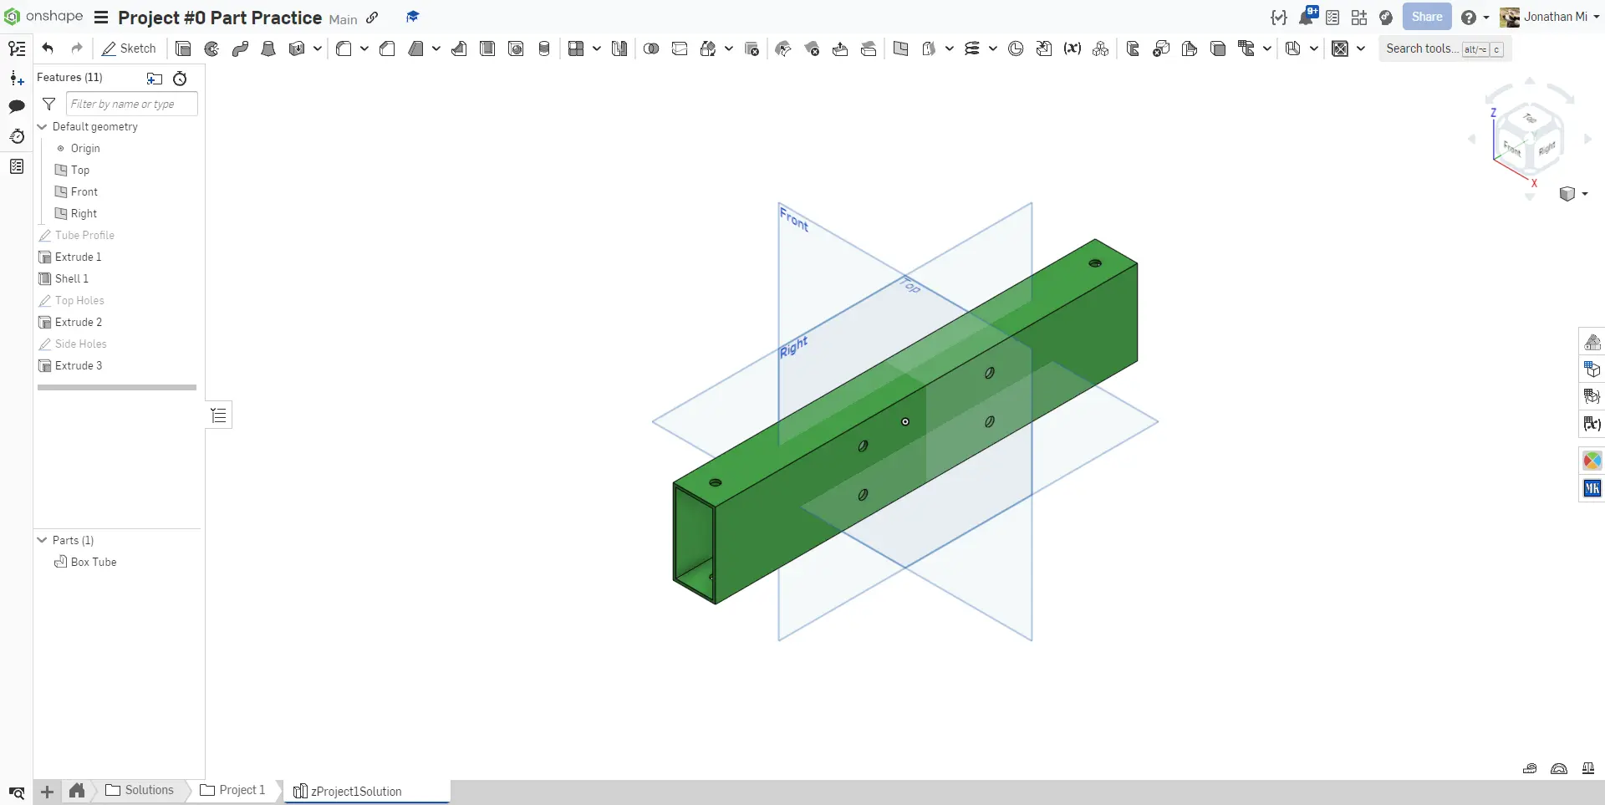Viewport: 1605px width, 805px height.
Task: Select the Linear pattern tool icon
Action: [x=576, y=48]
